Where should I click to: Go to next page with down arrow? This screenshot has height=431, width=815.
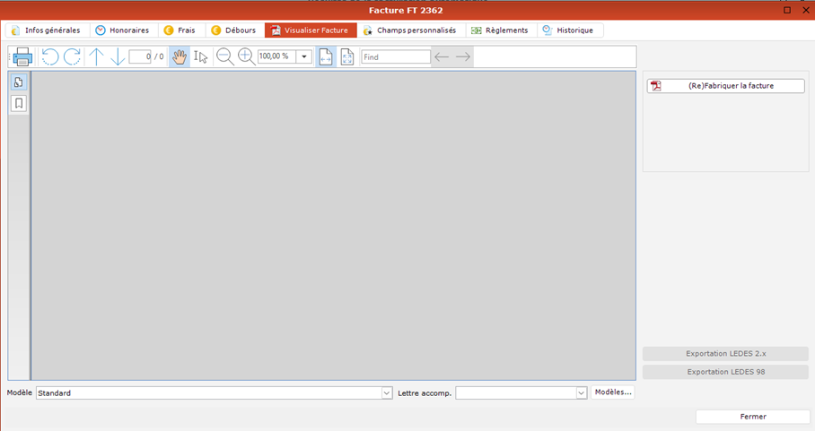118,57
